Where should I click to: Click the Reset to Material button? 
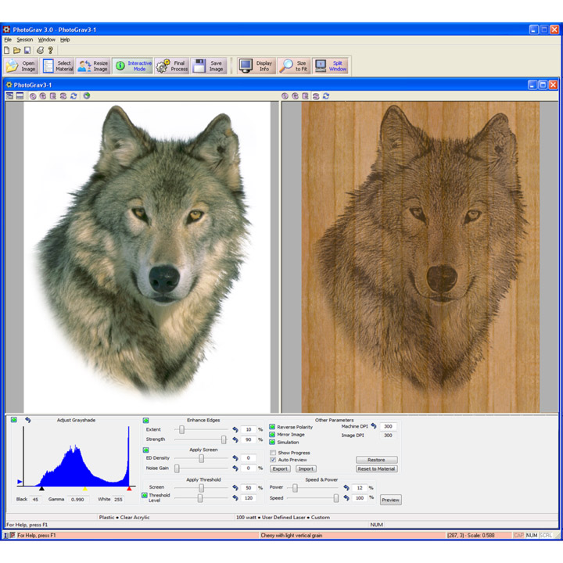376,469
